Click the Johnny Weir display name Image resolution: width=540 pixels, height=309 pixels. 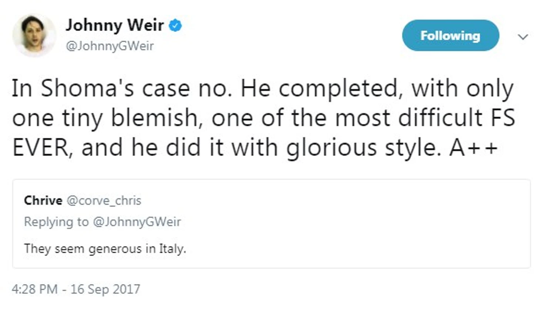[115, 25]
